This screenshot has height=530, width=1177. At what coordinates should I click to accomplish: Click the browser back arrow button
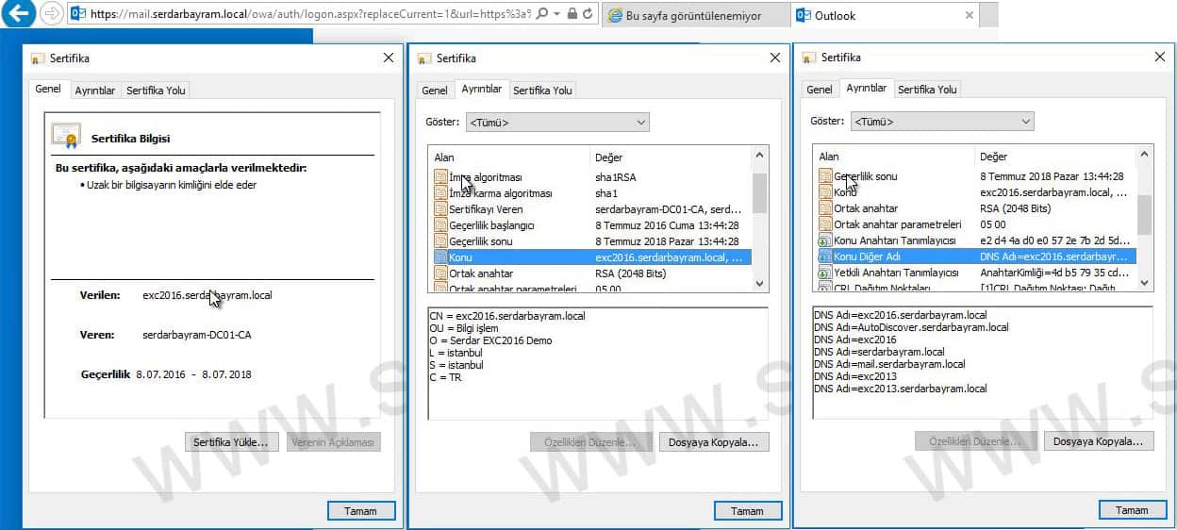pos(20,14)
